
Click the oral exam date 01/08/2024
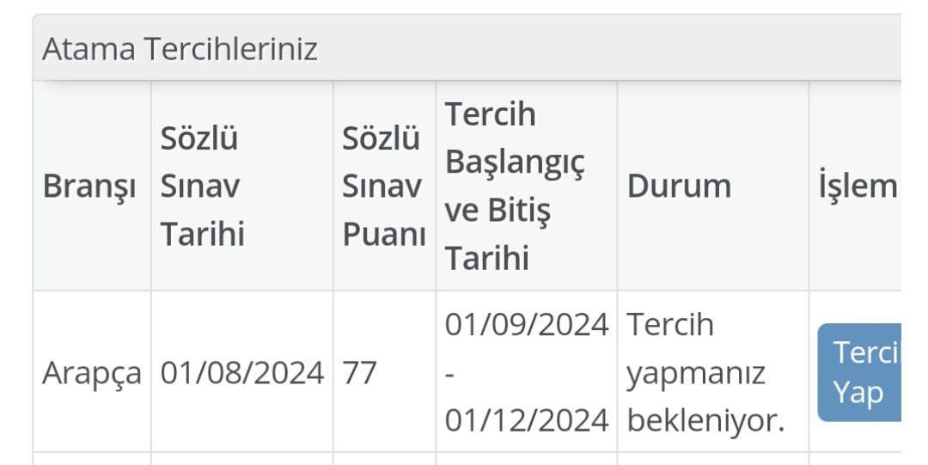242,373
